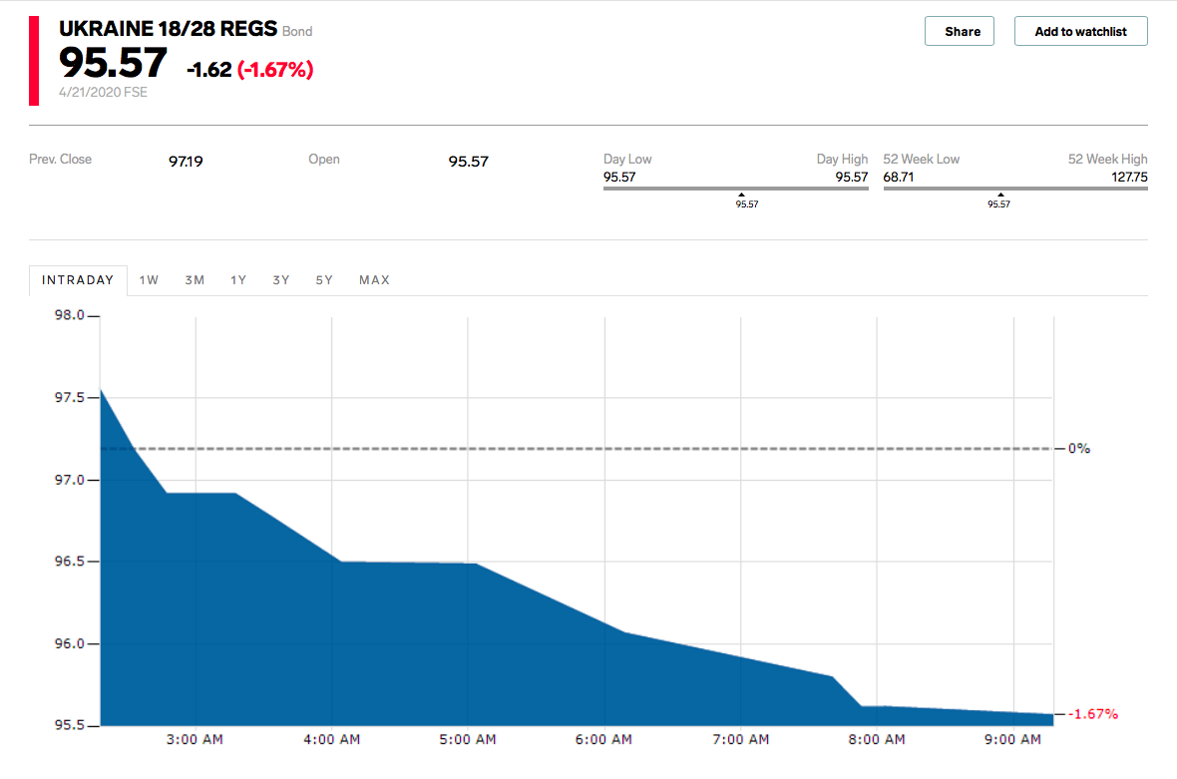
Task: Click the "95.5" y-axis label
Action: 69,725
